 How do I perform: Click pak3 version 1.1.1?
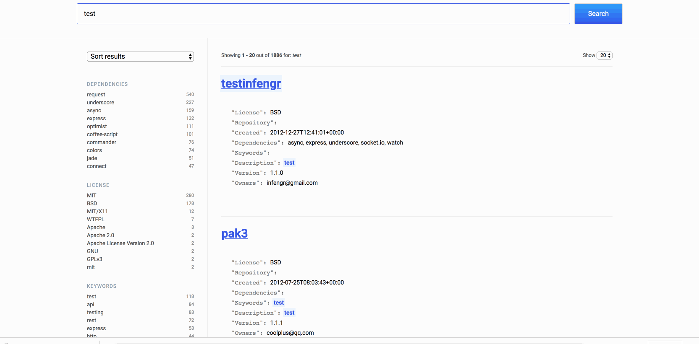[277, 323]
